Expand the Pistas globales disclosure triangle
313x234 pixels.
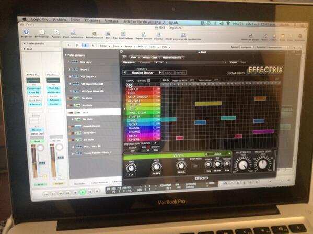[x=66, y=55]
